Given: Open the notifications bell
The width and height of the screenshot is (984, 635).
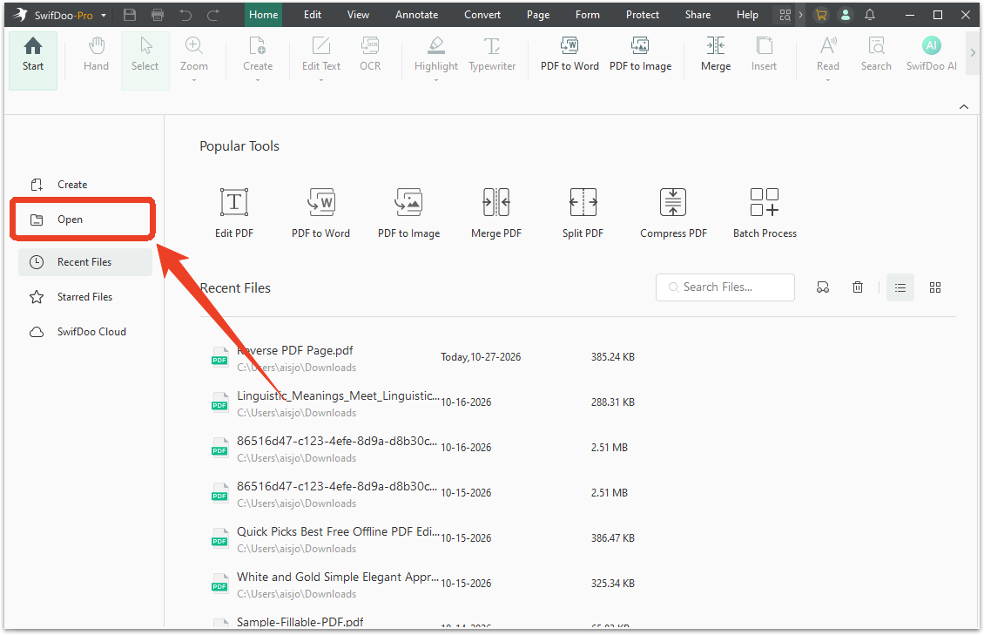Looking at the screenshot, I should [870, 15].
